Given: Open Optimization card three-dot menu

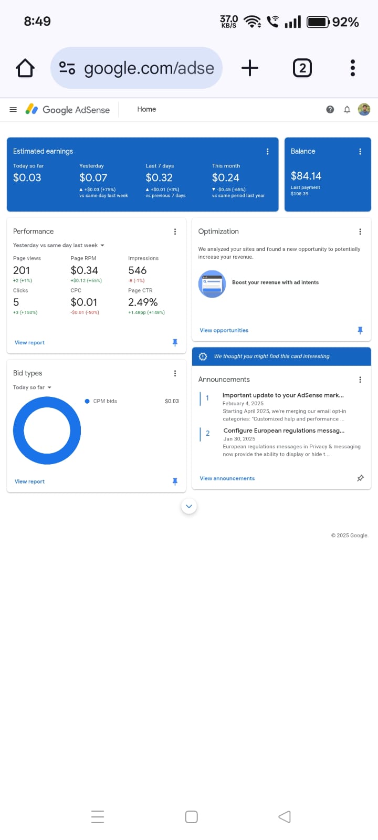Looking at the screenshot, I should click(360, 232).
